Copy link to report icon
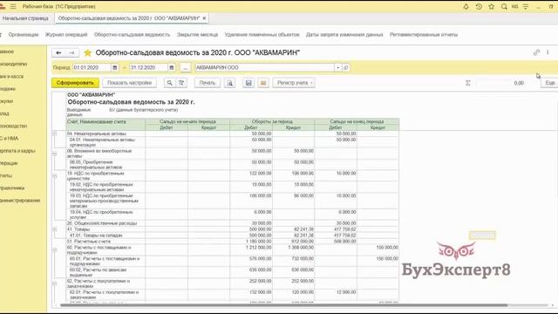 click(537, 52)
